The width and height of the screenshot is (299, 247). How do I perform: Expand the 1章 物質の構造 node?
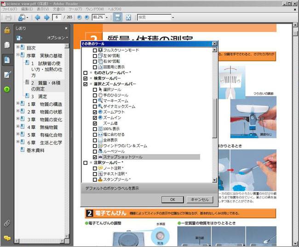point(18,103)
